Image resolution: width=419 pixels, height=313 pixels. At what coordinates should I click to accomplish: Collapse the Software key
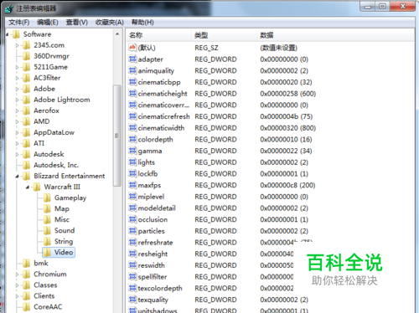tap(7, 34)
